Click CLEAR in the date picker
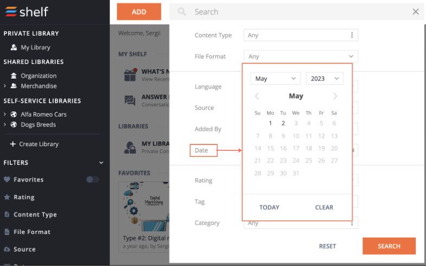 (324, 207)
